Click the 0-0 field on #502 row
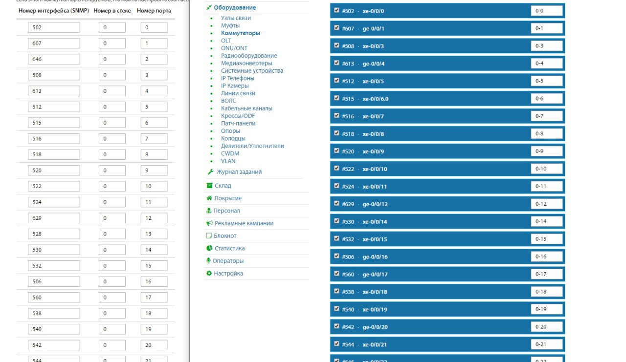The width and height of the screenshot is (626, 362). [x=547, y=11]
